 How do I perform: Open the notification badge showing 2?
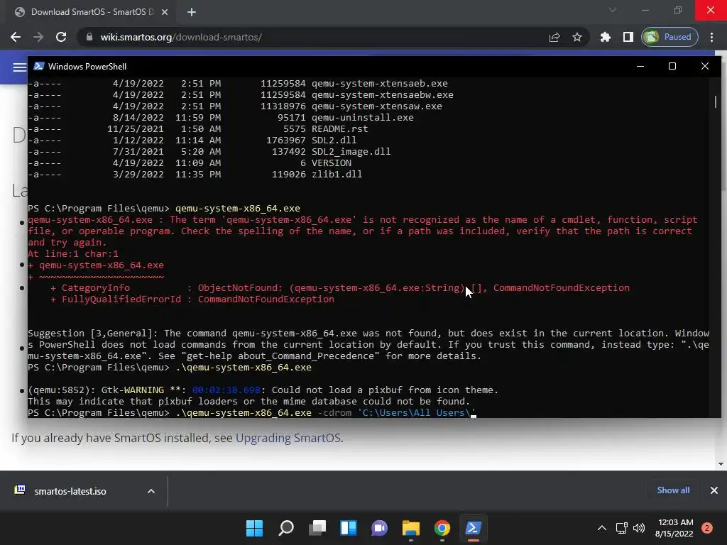707,528
